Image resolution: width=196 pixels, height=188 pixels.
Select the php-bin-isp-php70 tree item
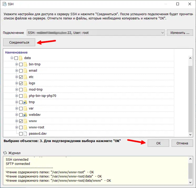[42, 96]
